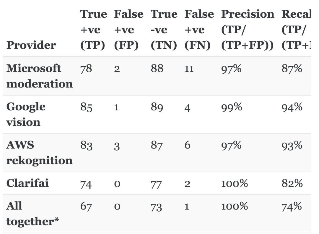
Task: Click AWS rekognition's true negative value 87
Action: tap(157, 145)
